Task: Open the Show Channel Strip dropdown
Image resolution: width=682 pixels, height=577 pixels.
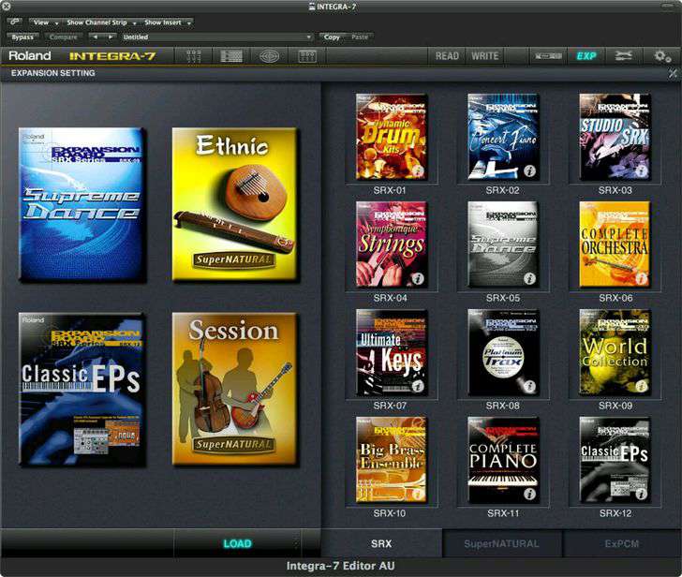Action: point(99,22)
